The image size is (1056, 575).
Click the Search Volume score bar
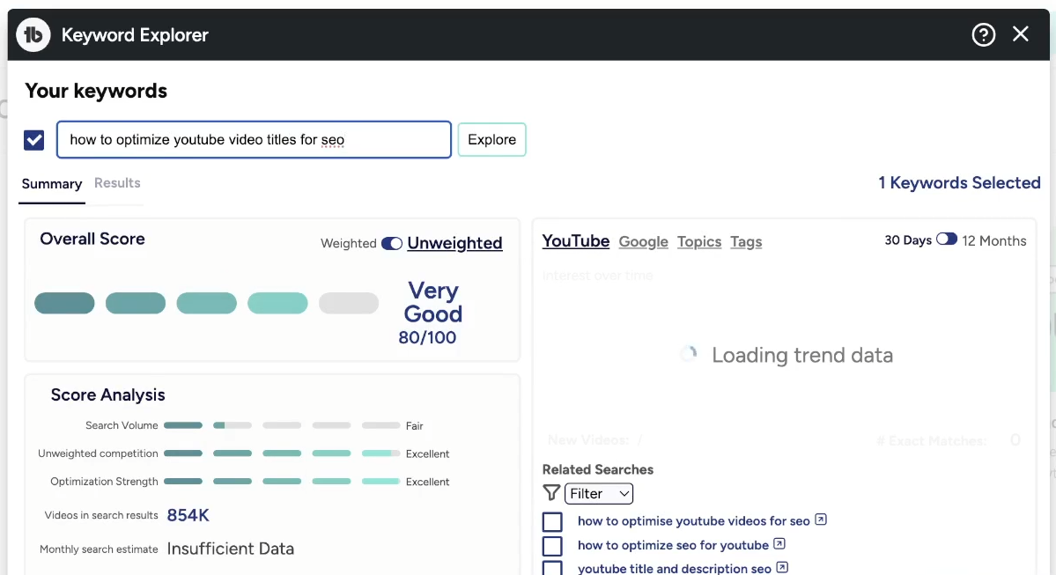282,425
